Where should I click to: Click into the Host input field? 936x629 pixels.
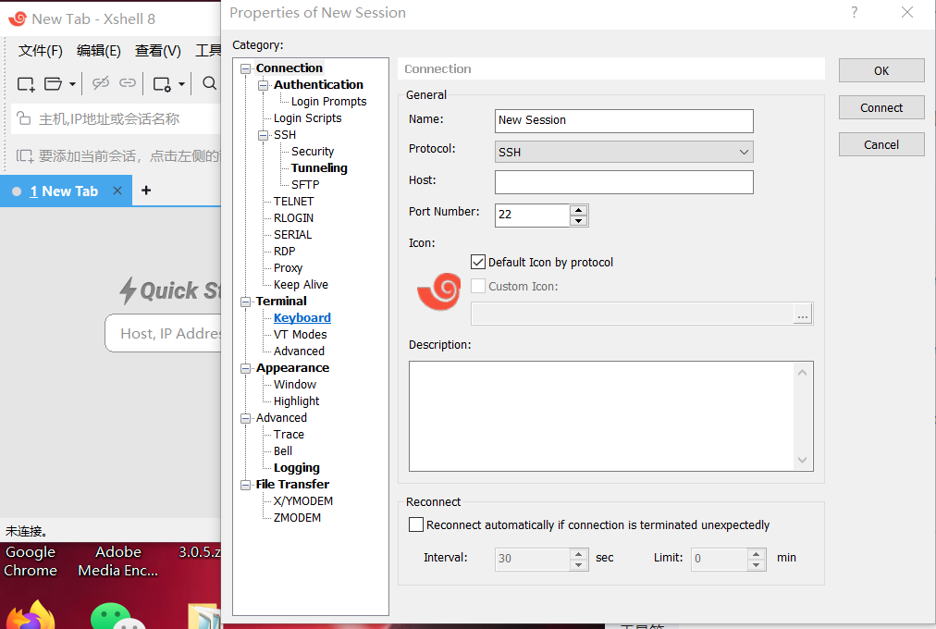[624, 182]
